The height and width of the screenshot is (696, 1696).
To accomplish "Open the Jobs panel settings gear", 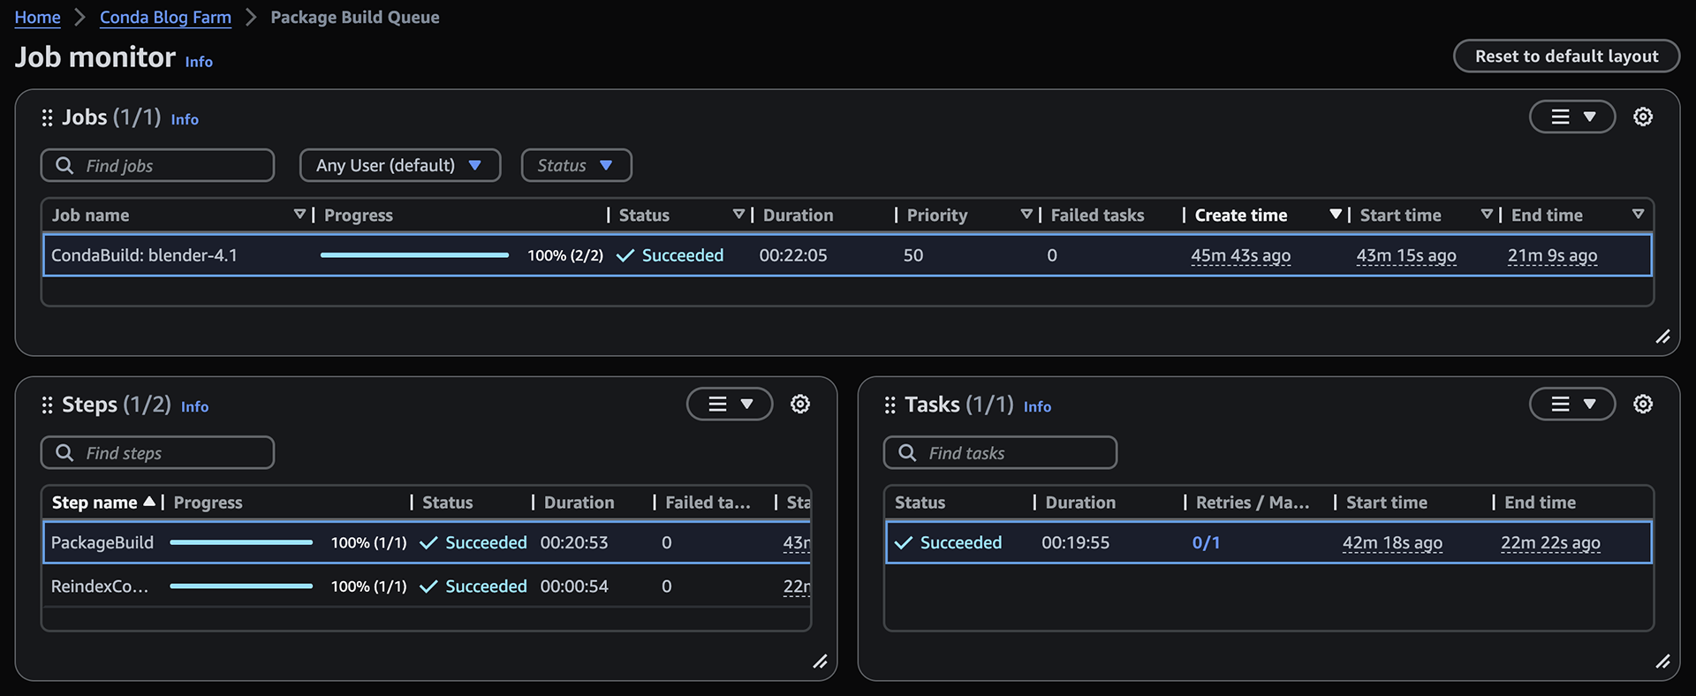I will (1642, 117).
